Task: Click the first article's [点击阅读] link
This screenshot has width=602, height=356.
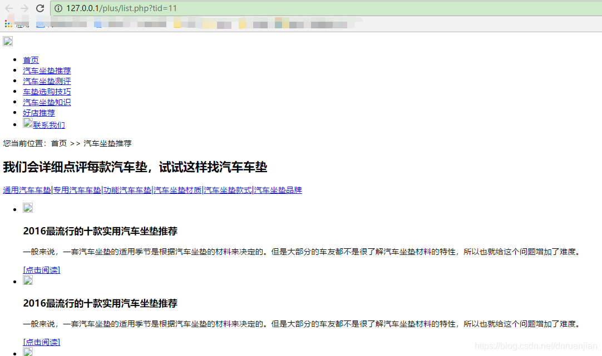Action: pos(42,270)
